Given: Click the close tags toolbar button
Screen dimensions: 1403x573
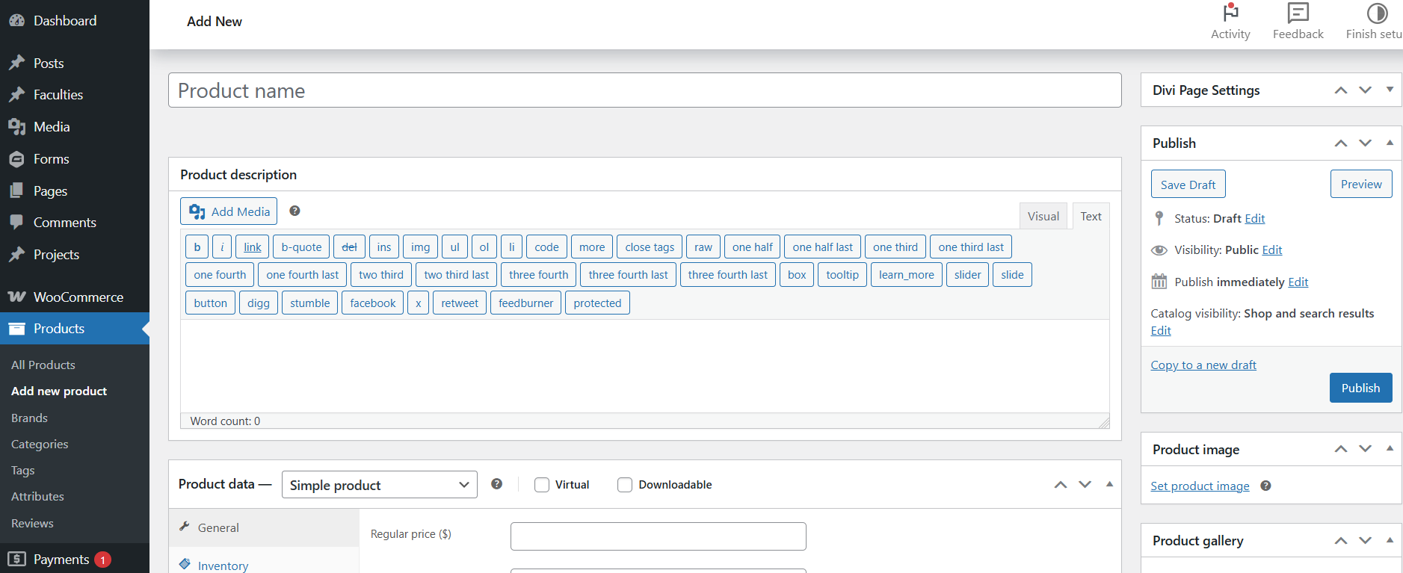Looking at the screenshot, I should click(x=650, y=247).
